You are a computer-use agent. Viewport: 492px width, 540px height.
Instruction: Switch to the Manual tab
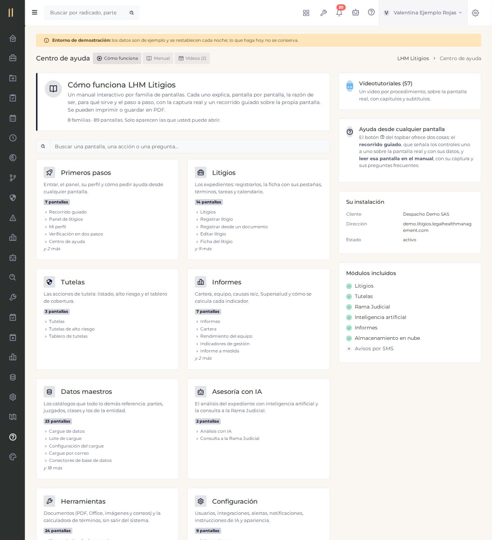(x=158, y=58)
